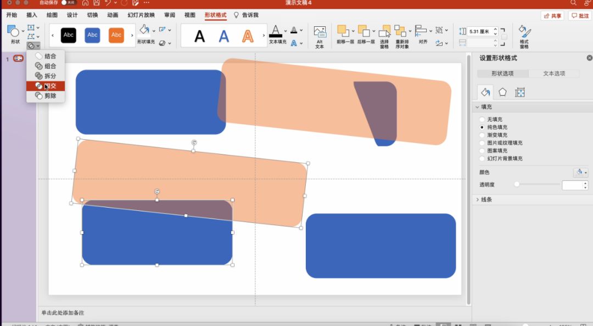The image size is (593, 326).
Task: Open the 前移一层 dropdown arrow
Action: tap(353, 31)
